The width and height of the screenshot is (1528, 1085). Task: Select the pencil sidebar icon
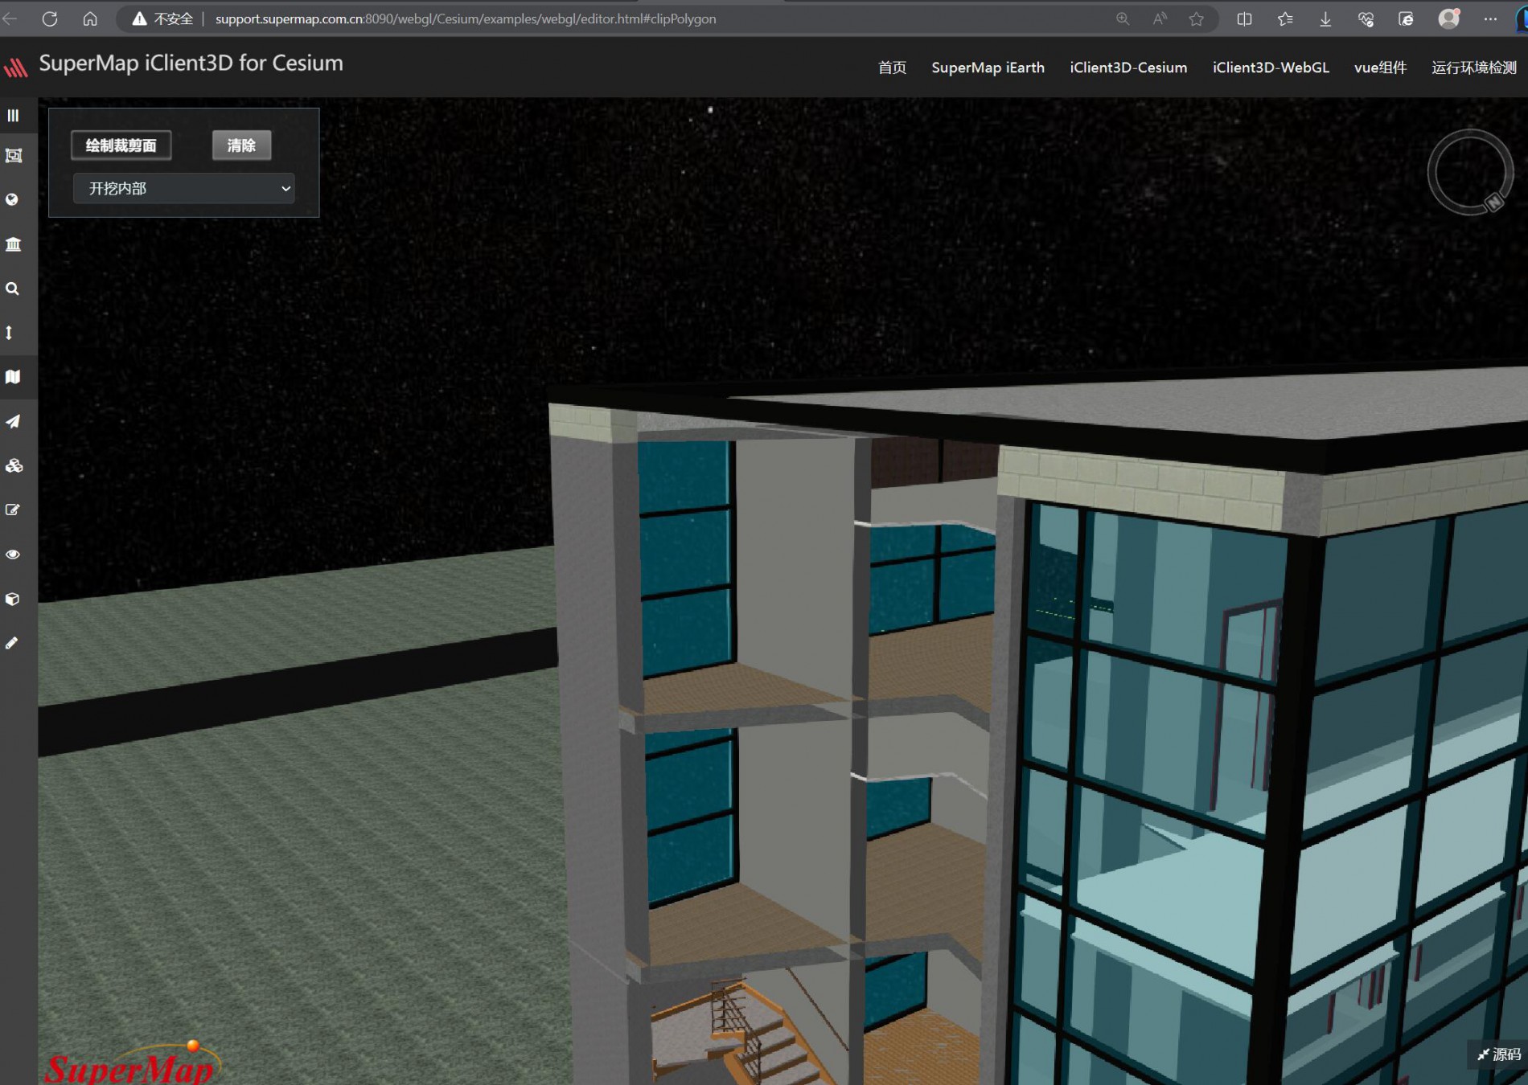11,643
